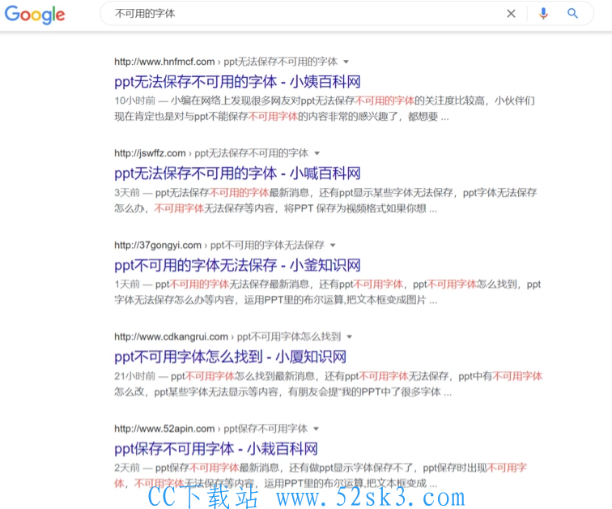Expand the dropdown arrow next to jswffz.com result
612x509 pixels.
[317, 153]
